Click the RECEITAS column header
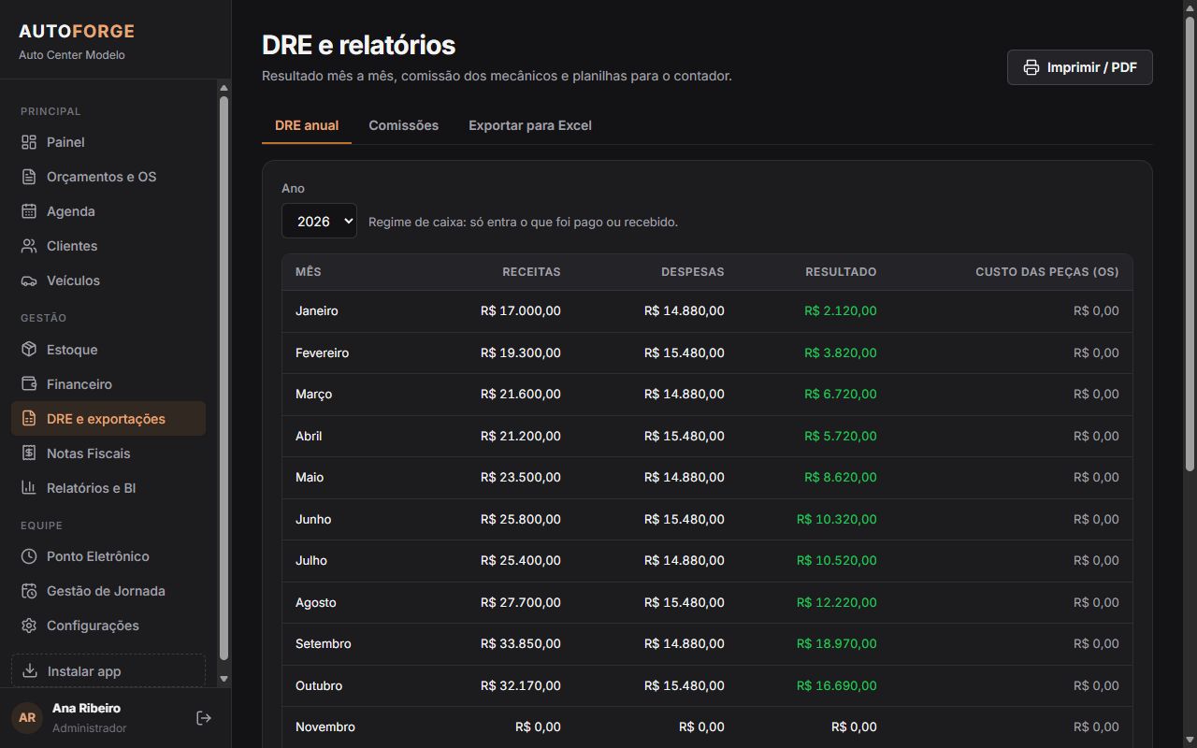The width and height of the screenshot is (1197, 748). coord(531,272)
